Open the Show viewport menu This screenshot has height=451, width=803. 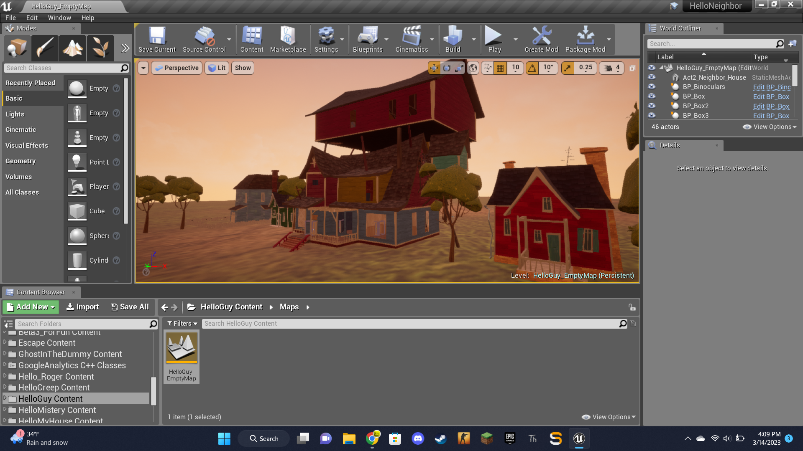243,68
